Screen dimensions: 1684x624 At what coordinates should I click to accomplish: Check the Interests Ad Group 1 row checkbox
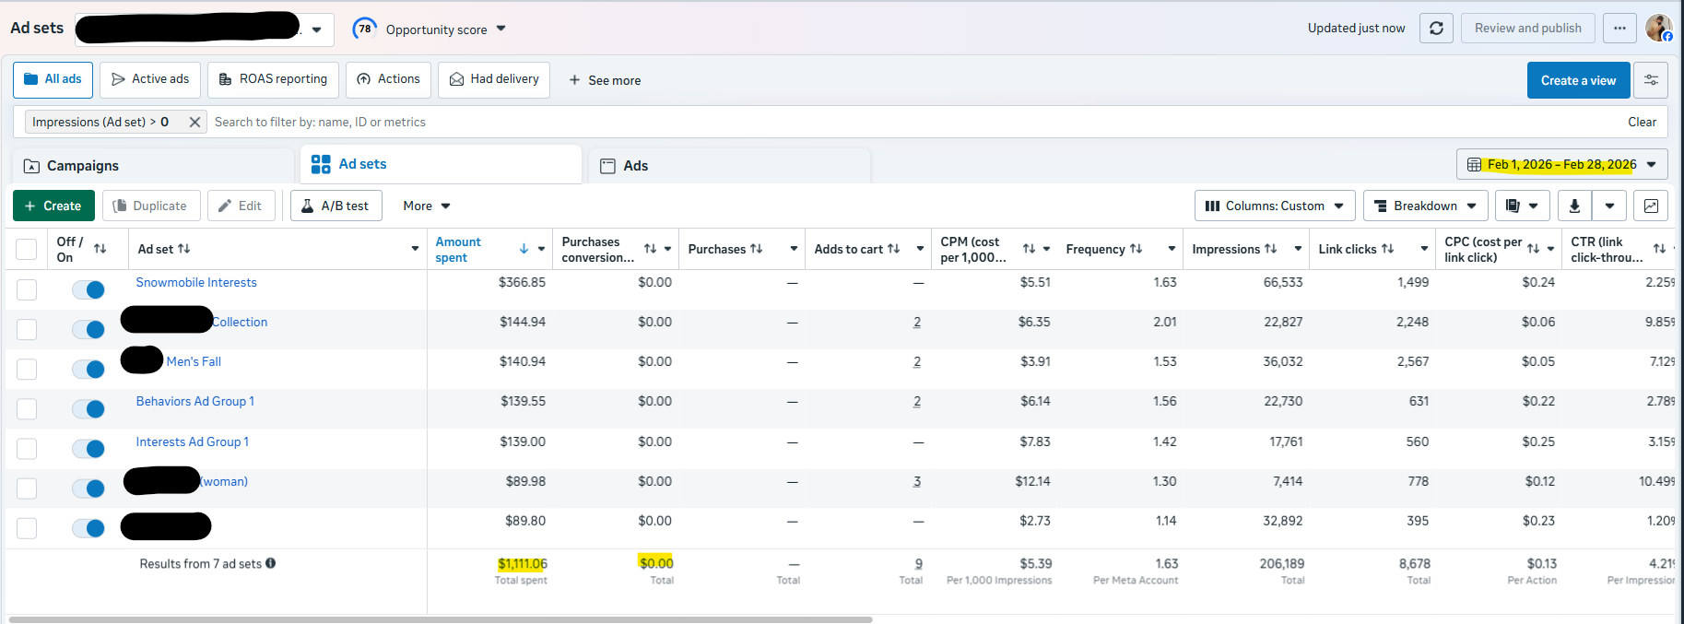tap(27, 449)
